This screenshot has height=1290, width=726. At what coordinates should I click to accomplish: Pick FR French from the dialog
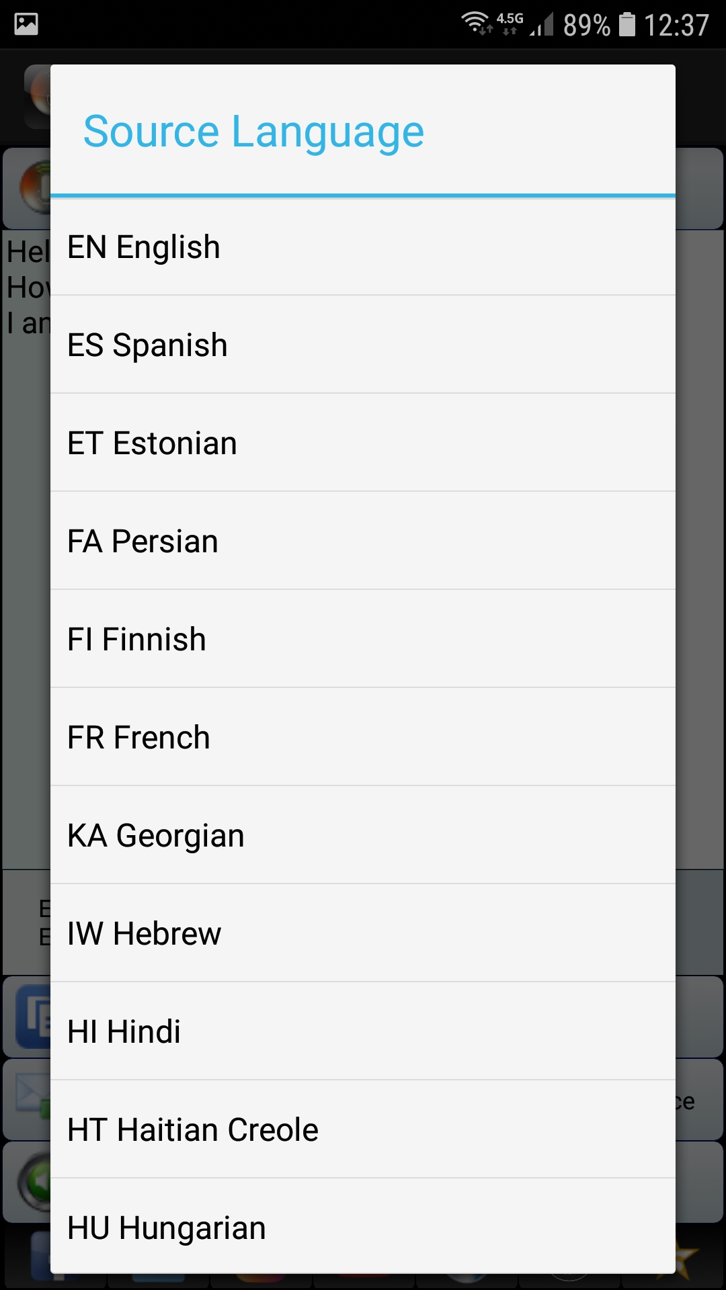[363, 737]
